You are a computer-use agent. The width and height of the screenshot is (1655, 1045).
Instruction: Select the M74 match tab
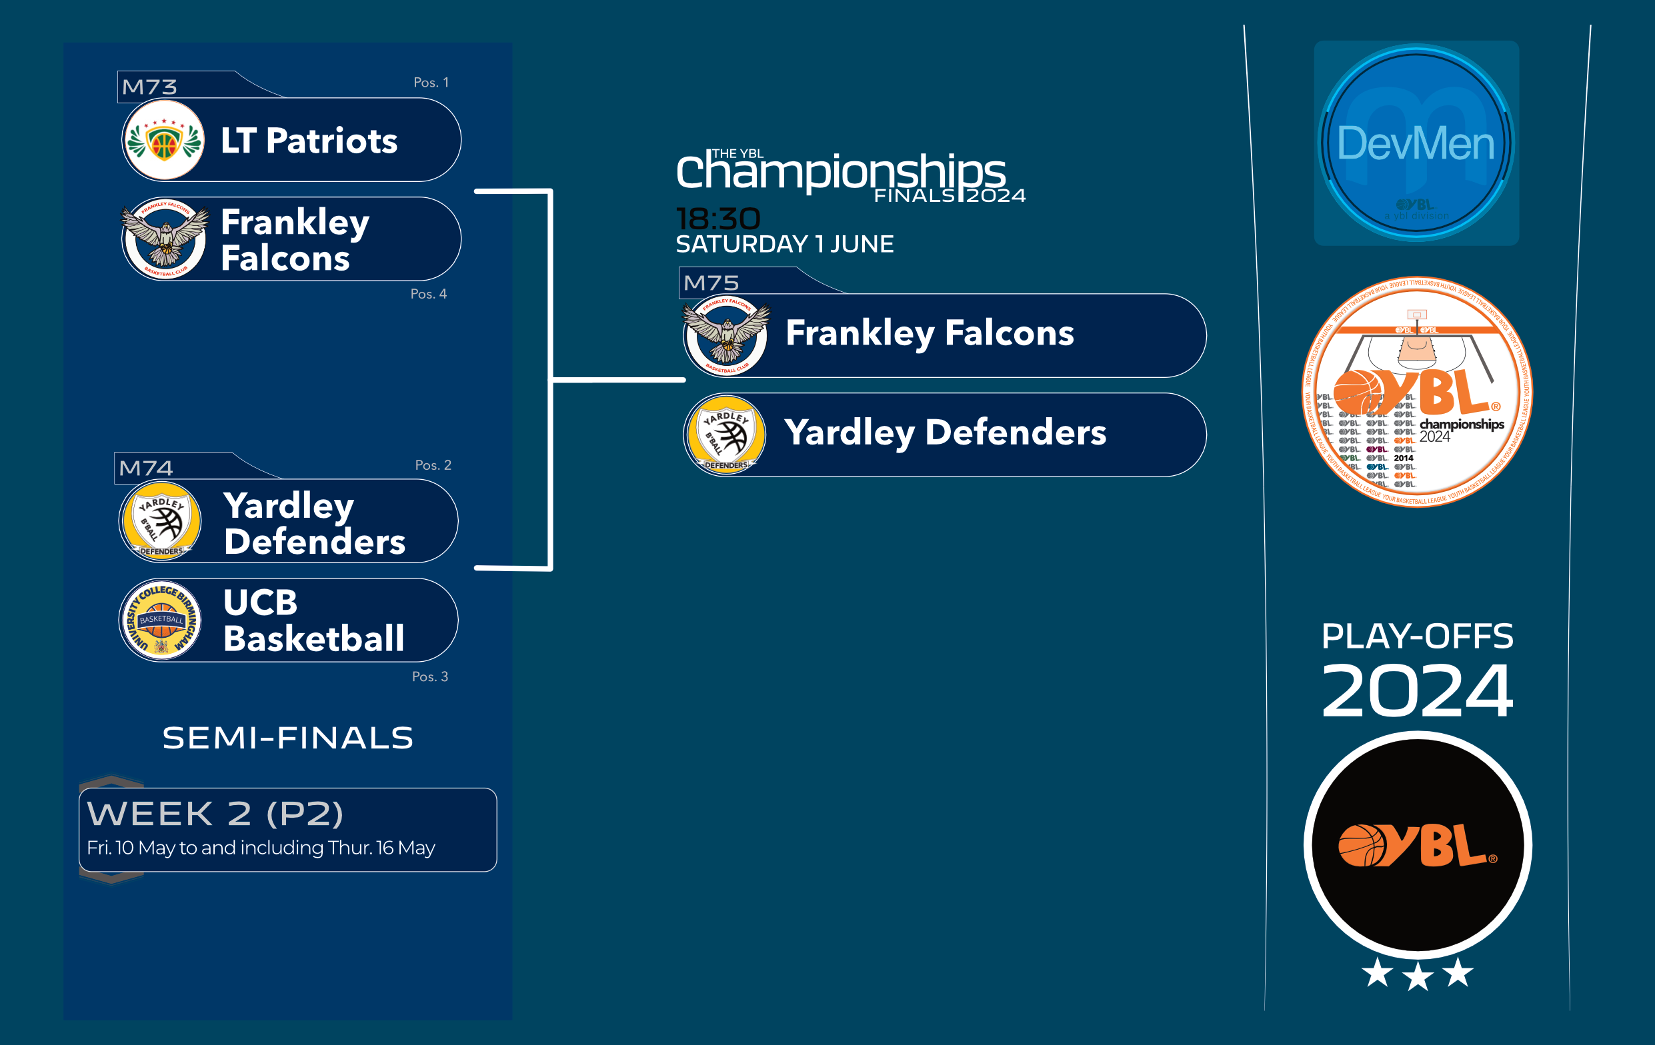(x=146, y=469)
